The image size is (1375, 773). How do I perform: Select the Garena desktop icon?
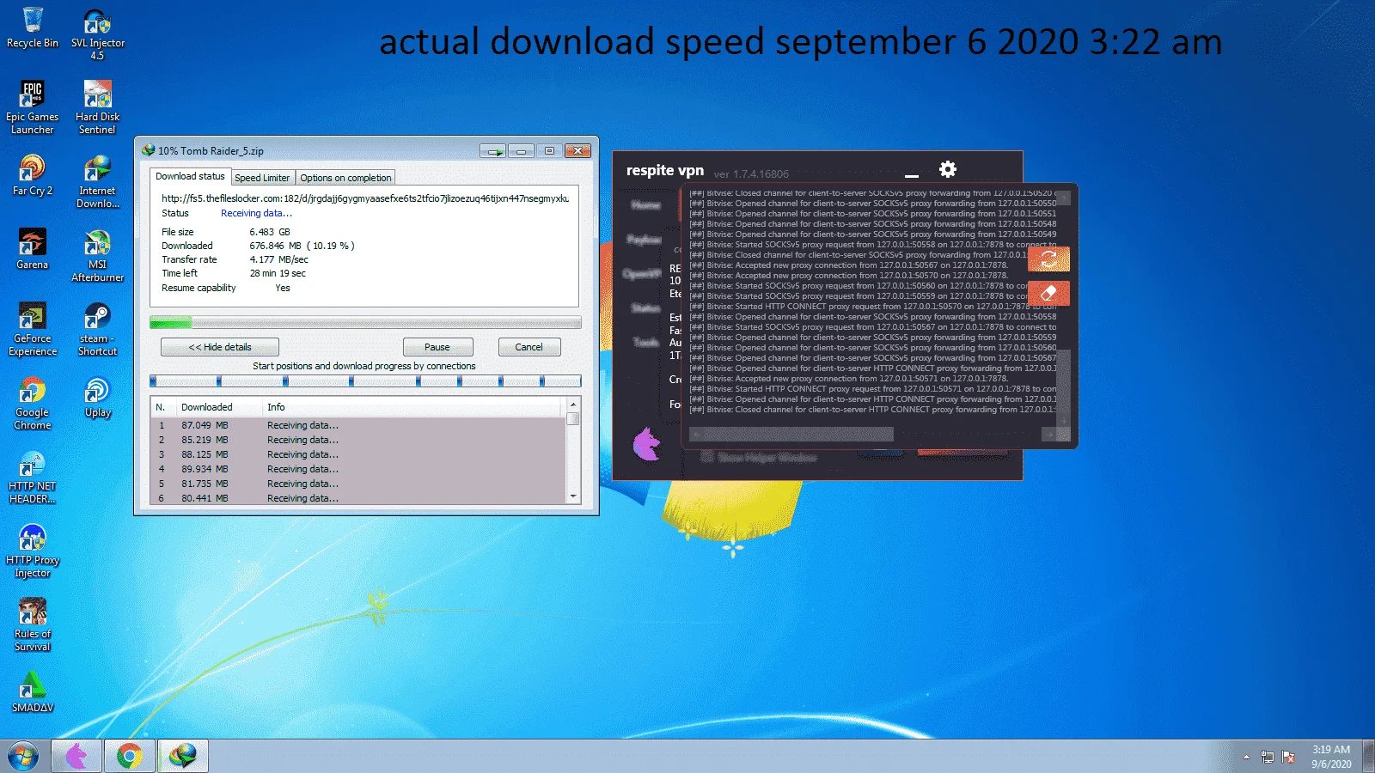point(33,249)
